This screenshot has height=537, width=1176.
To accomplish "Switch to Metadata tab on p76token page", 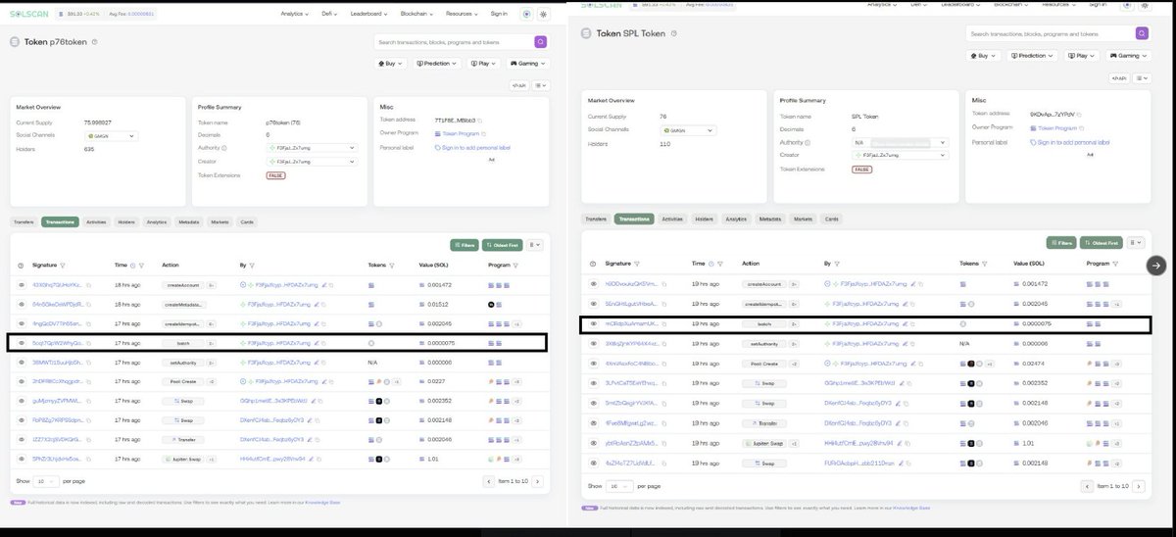I will pos(189,222).
